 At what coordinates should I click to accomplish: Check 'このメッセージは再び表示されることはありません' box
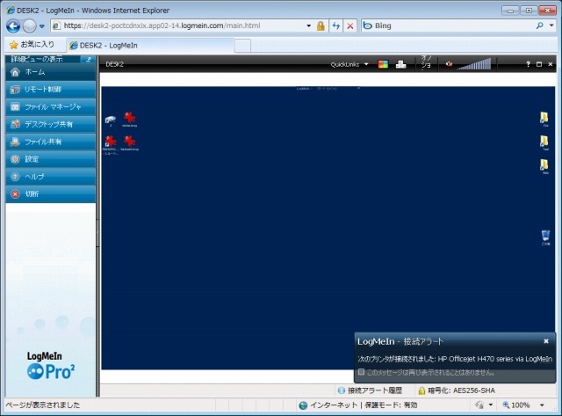click(x=361, y=372)
